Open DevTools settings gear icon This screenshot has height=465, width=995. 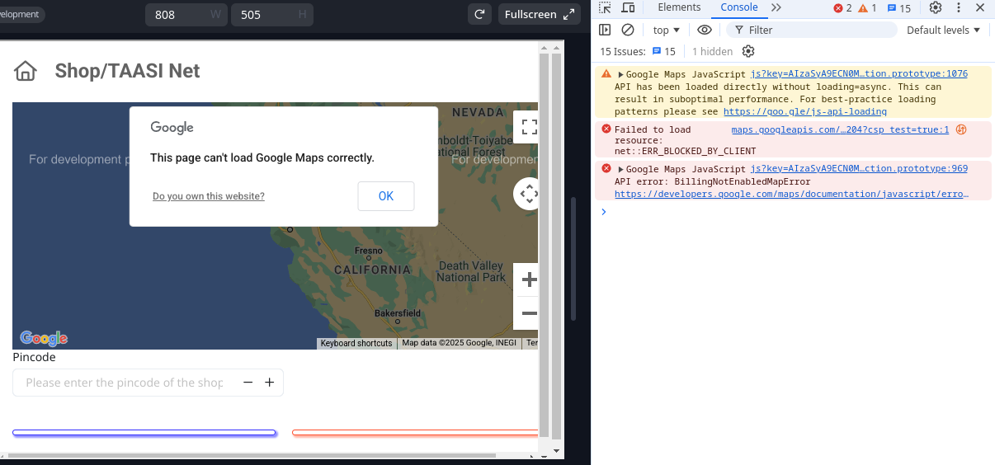pos(935,7)
